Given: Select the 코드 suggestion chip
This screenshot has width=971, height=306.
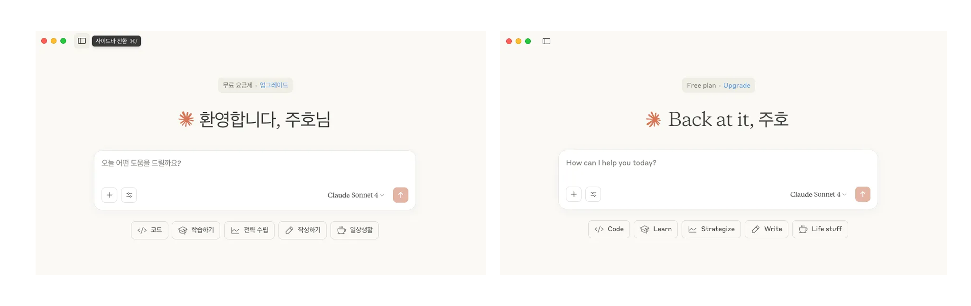Looking at the screenshot, I should tap(149, 230).
